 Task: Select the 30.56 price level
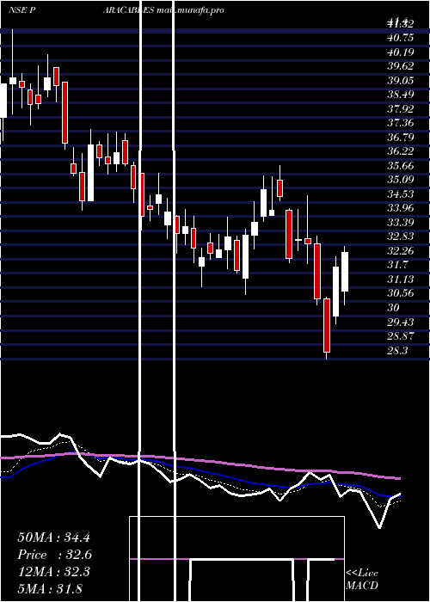coord(401,293)
